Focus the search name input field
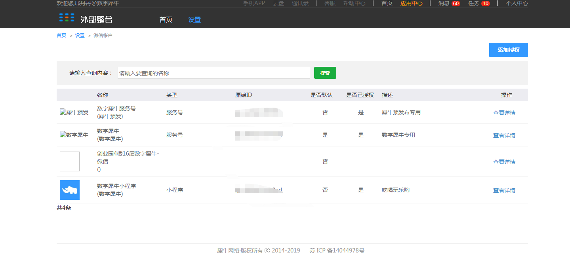570x279 pixels. click(214, 73)
